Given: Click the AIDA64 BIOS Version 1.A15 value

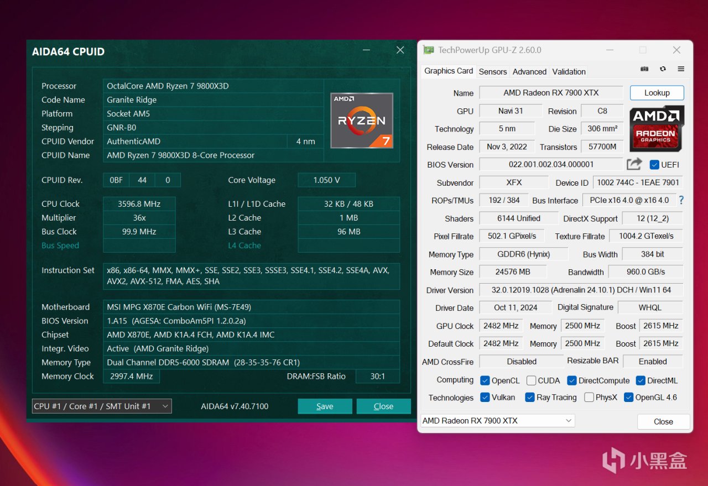Looking at the screenshot, I should 251,321.
